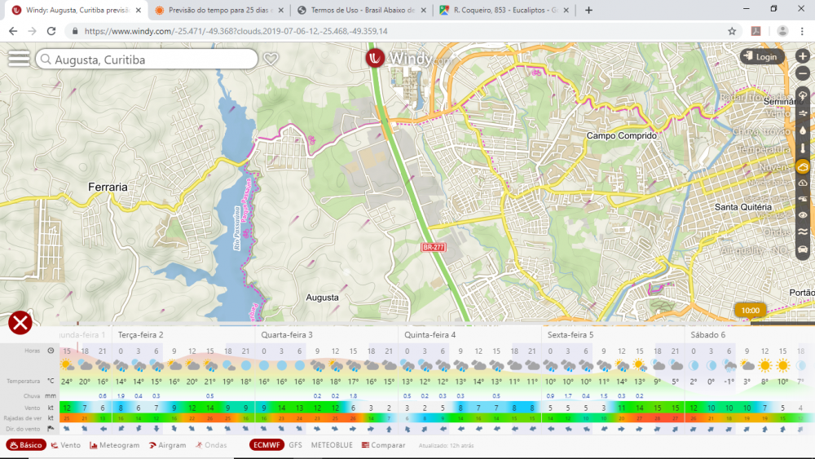Click the 10:00 timeline time marker
This screenshot has width=815, height=459.
(751, 310)
